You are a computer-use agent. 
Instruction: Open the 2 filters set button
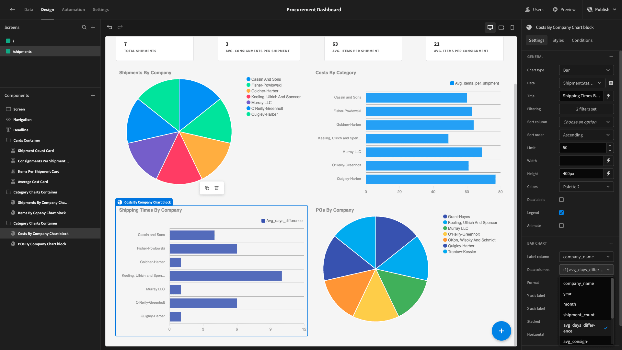(x=586, y=109)
